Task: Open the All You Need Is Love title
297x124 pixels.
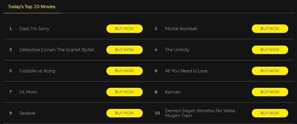Action: (x=186, y=71)
